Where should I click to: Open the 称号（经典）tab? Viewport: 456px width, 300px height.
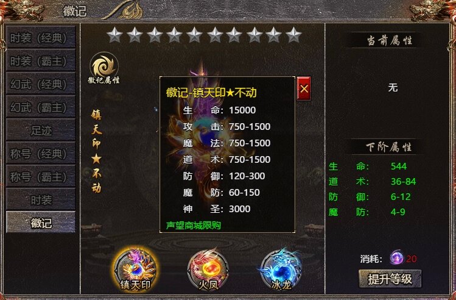pyautogui.click(x=41, y=153)
